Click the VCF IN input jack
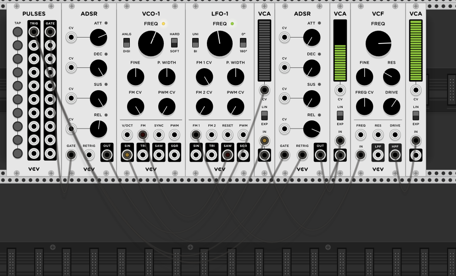The width and height of the screenshot is (456, 276). (x=361, y=155)
